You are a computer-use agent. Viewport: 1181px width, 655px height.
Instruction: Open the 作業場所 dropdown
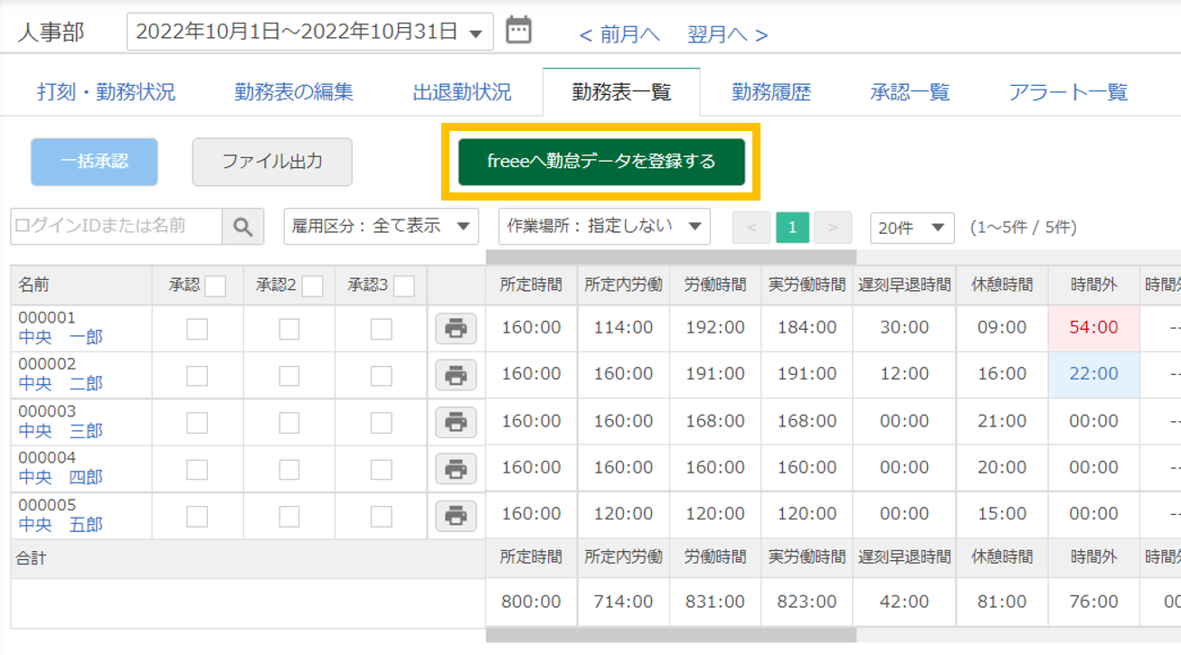click(x=603, y=227)
